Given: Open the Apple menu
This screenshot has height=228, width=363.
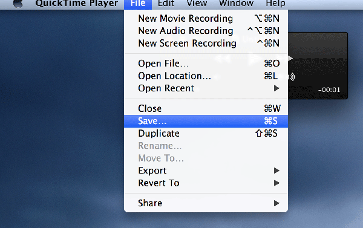Looking at the screenshot, I should coord(18,4).
